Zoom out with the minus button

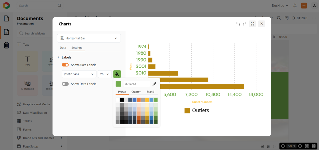coord(283,146)
